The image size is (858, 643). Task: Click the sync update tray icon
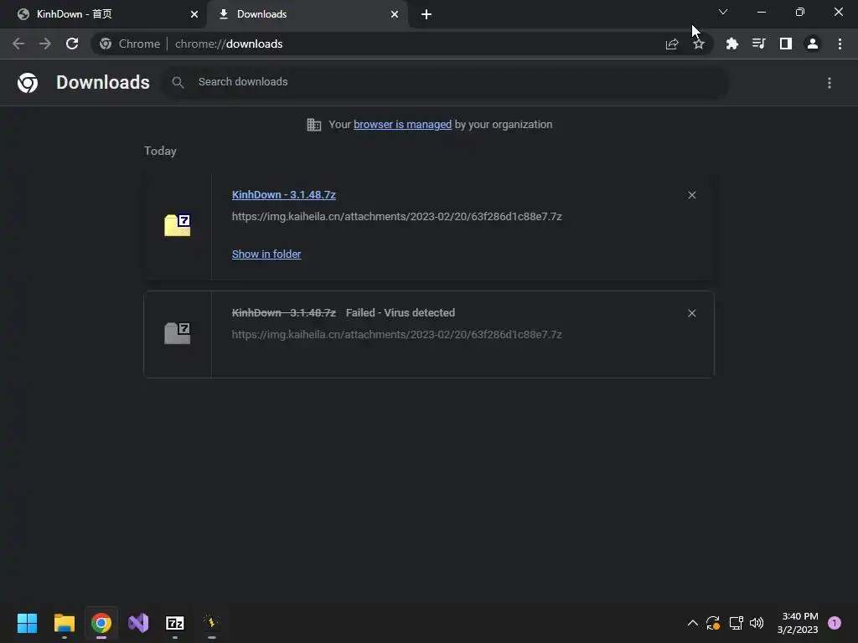(713, 623)
